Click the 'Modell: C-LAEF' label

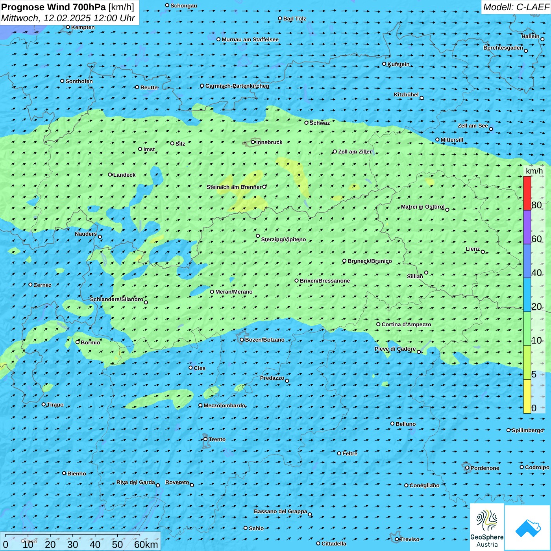[x=516, y=7]
